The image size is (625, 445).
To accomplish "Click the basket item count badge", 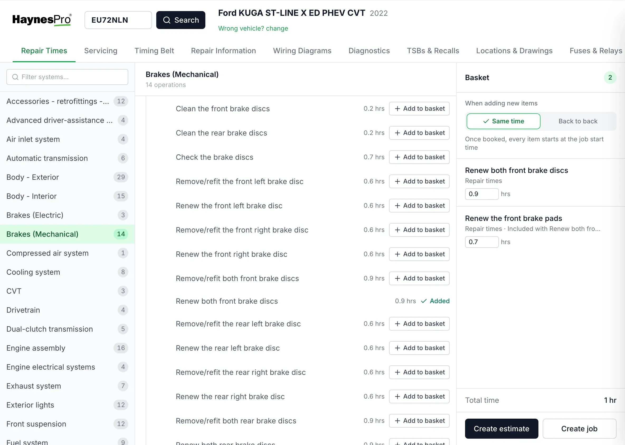I will pyautogui.click(x=610, y=78).
